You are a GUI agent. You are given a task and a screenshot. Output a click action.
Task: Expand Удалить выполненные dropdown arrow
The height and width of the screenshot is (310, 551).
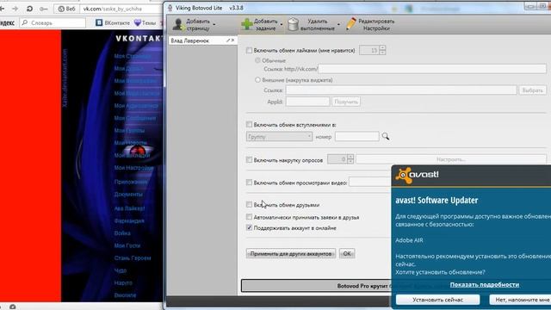338,25
